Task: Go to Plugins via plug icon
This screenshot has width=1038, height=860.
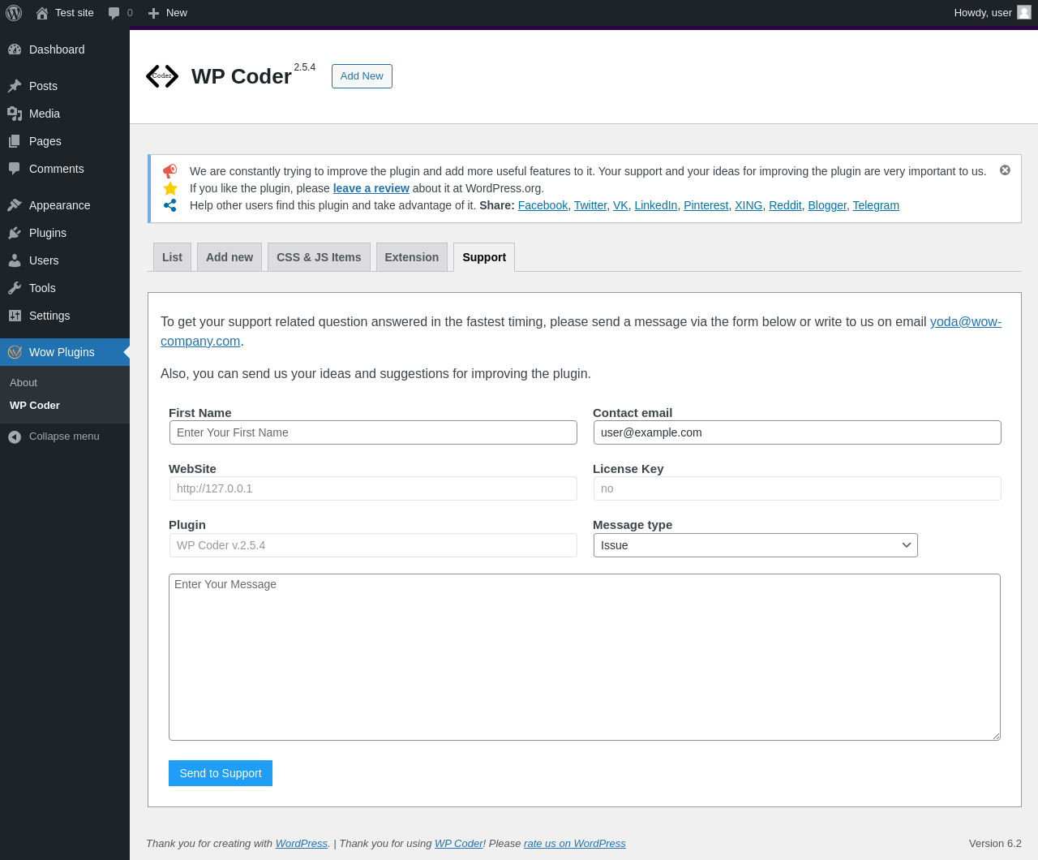Action: [x=15, y=233]
